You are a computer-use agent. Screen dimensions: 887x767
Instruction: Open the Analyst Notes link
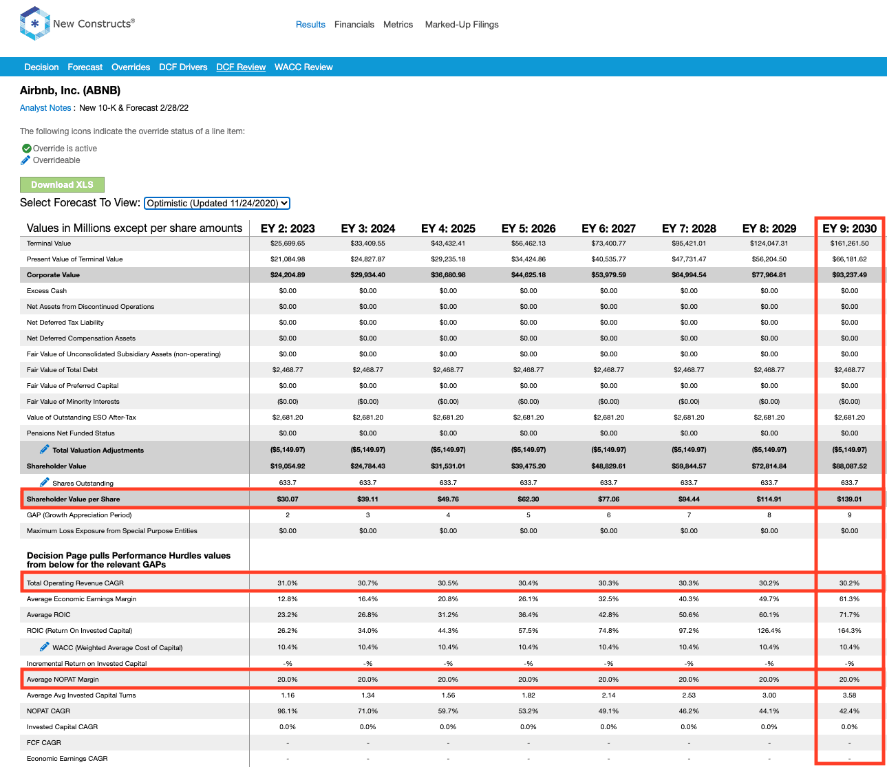45,108
